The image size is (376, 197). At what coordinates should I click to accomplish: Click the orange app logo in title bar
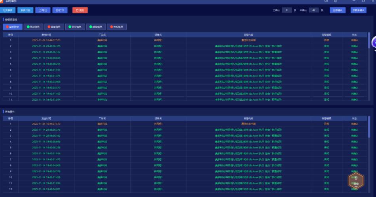coord(2,2)
